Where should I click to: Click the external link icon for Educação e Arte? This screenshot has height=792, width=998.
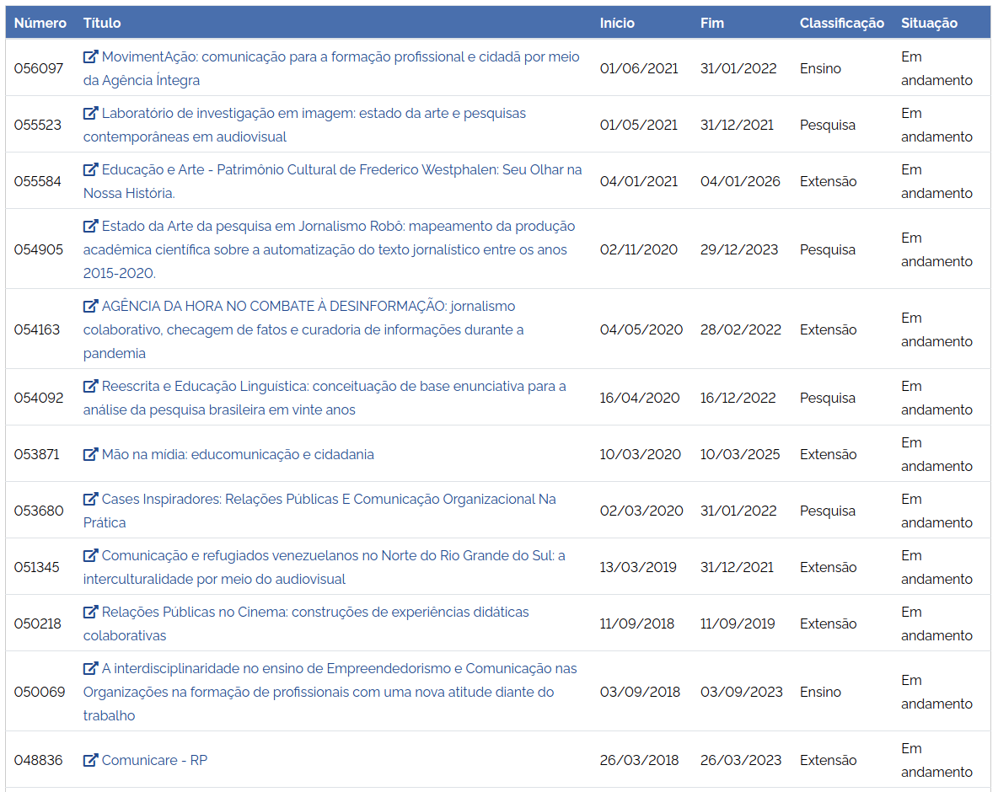[x=91, y=170]
